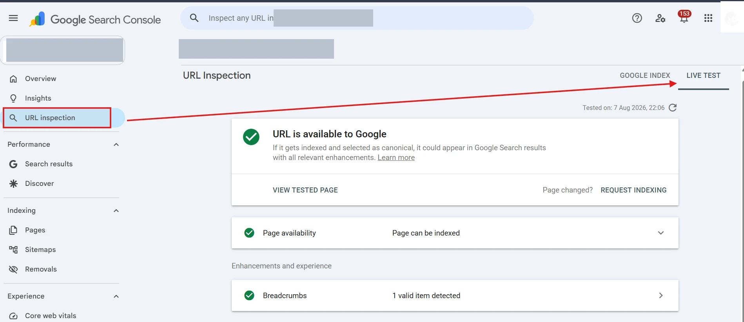Click 'Page can be indexed' text

tap(426, 233)
